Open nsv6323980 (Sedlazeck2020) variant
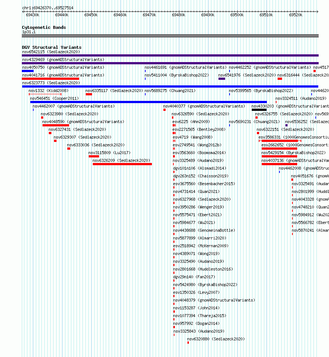 click(69, 114)
